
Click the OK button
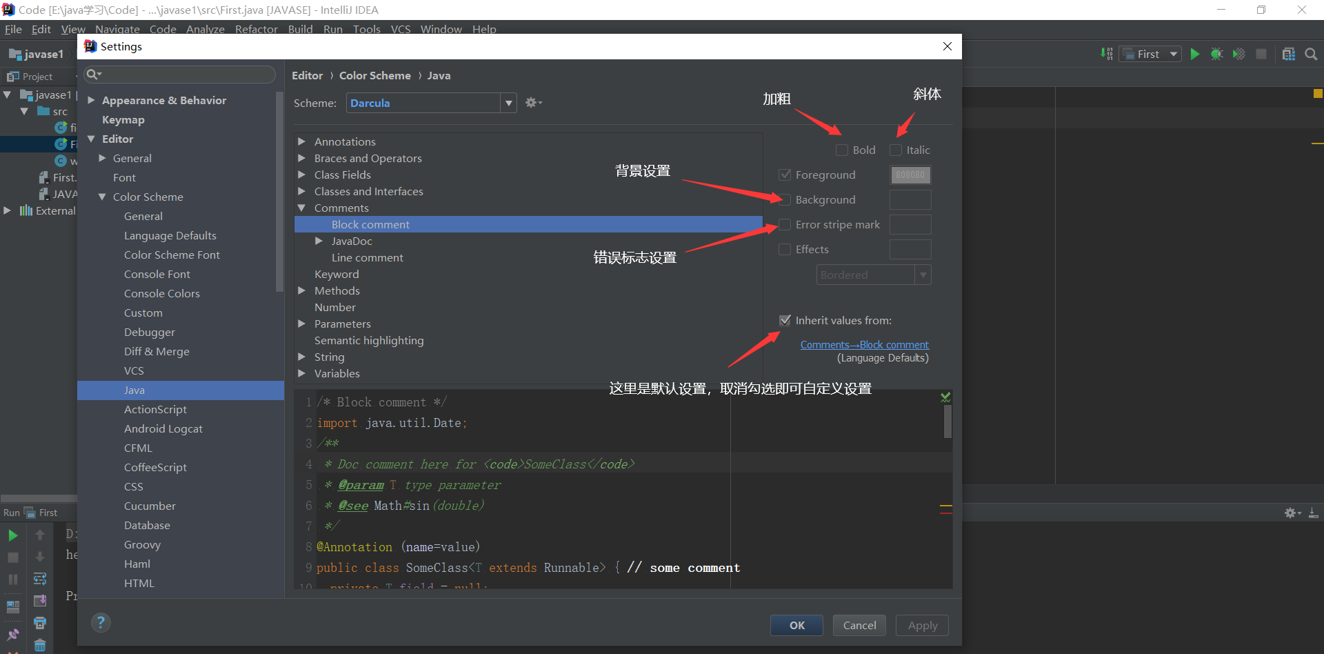pos(797,625)
